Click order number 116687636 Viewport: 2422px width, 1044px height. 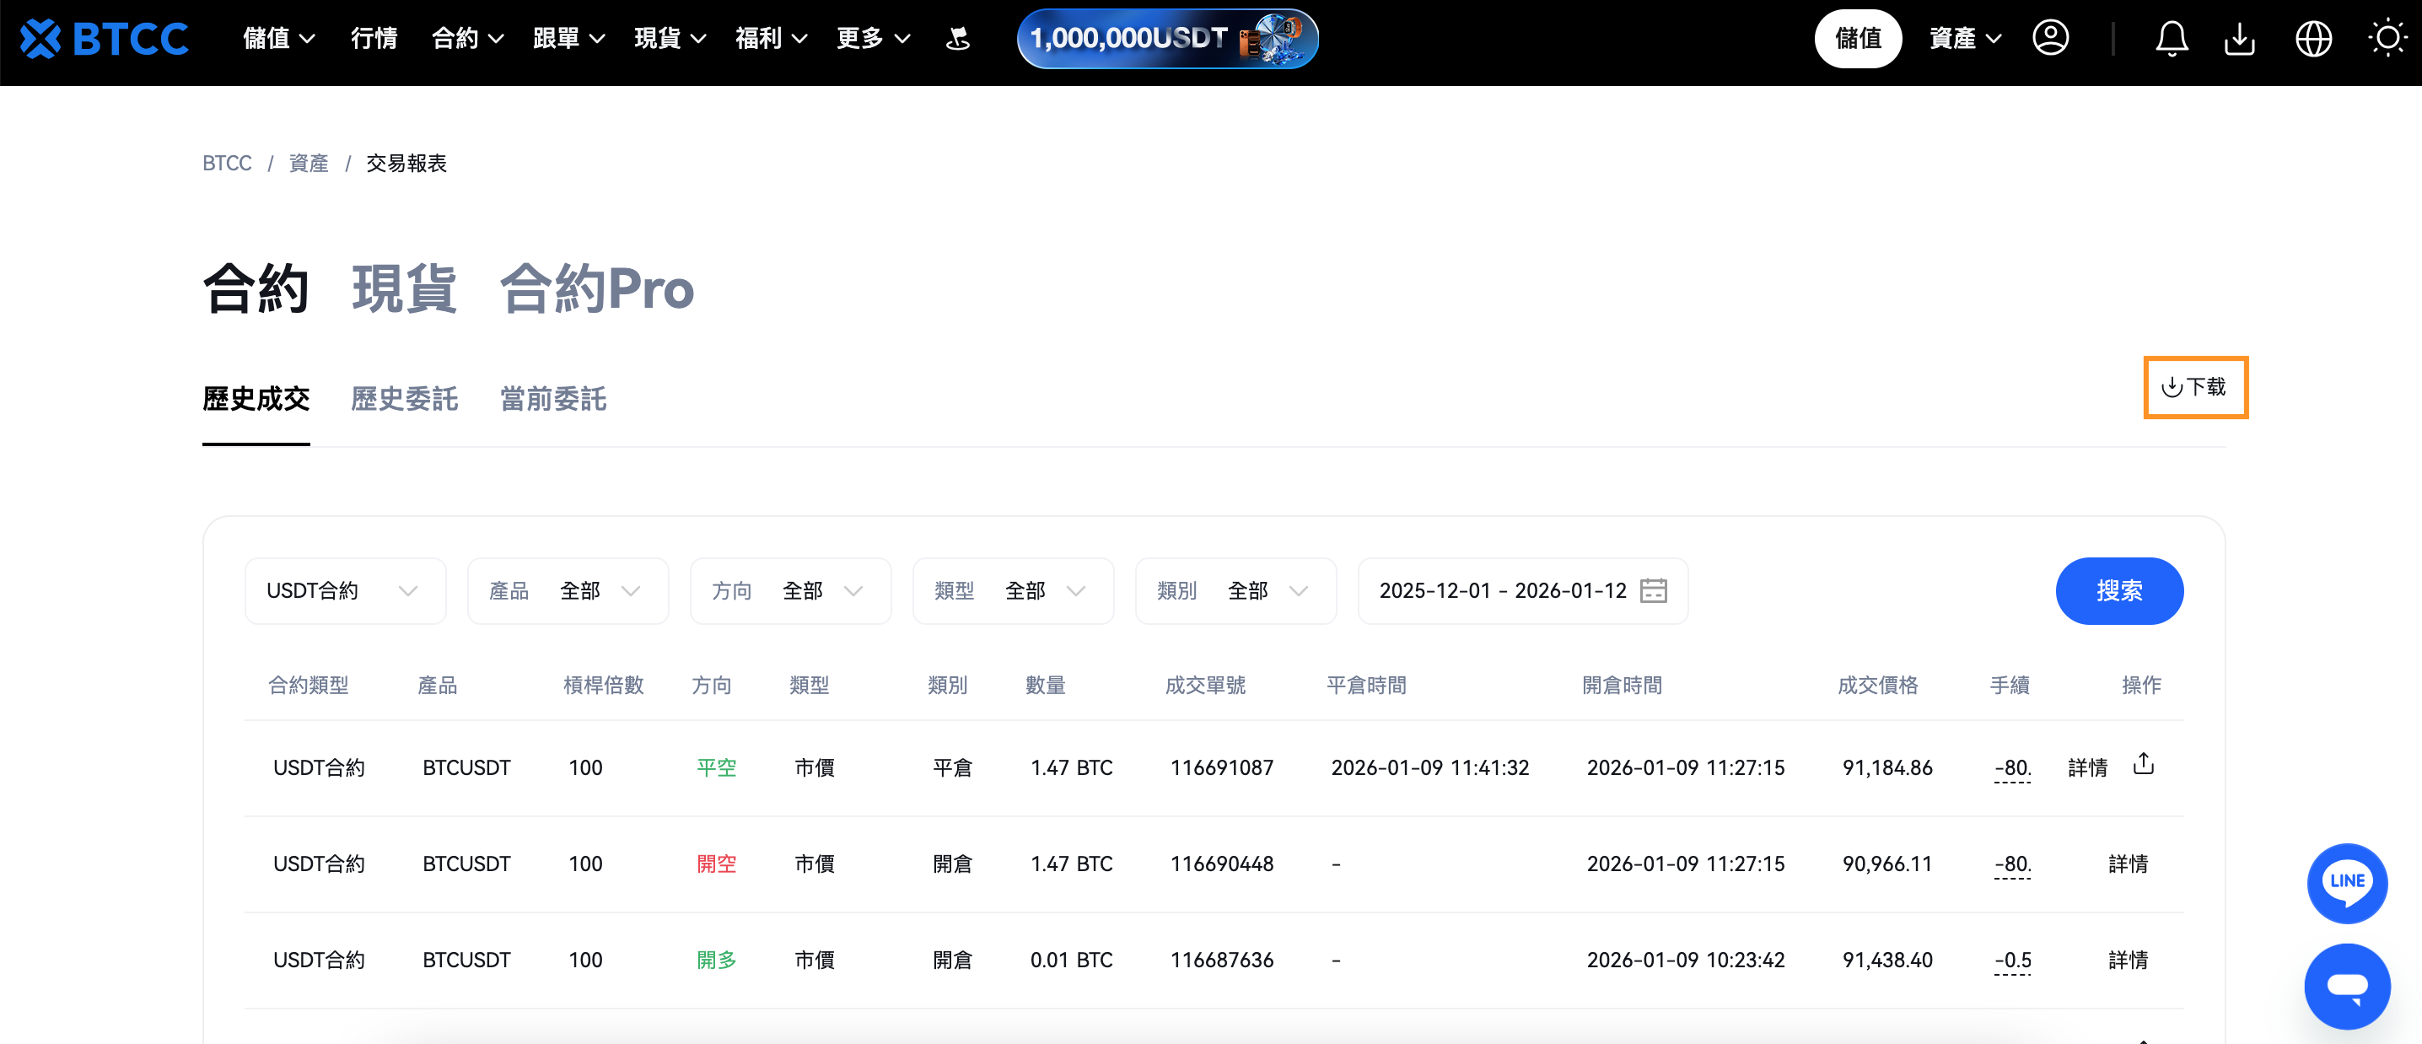1221,961
